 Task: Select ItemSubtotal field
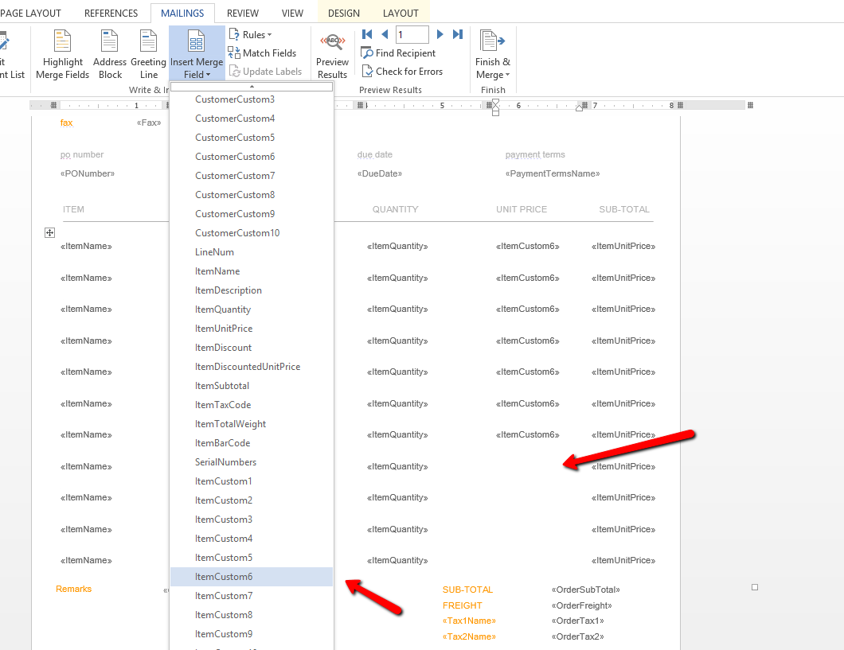252,386
